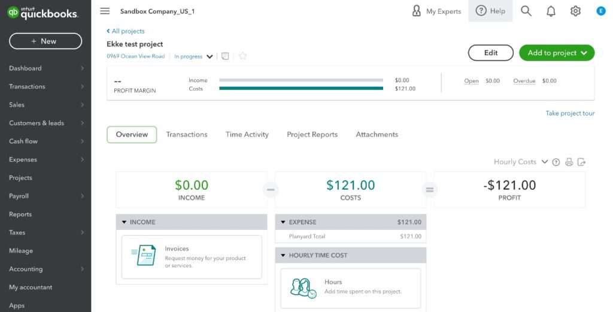613x312 pixels.
Task: Open the Invoices card
Action: [x=192, y=257]
